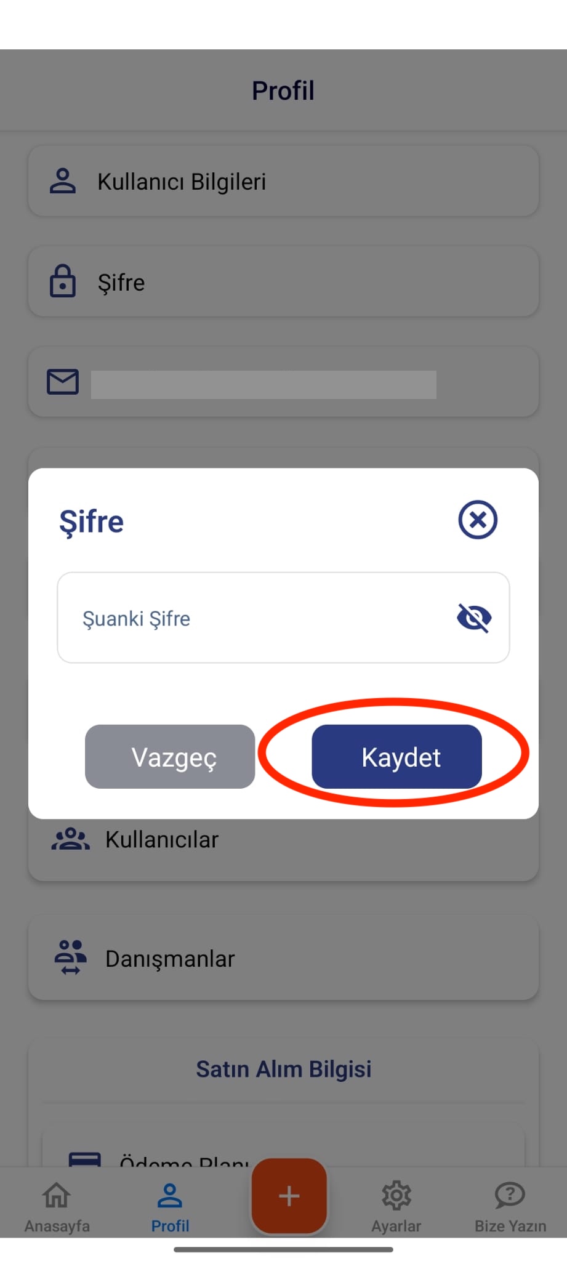Close the Şifre dialog with the X icon
The height and width of the screenshot is (1261, 567).
(478, 520)
